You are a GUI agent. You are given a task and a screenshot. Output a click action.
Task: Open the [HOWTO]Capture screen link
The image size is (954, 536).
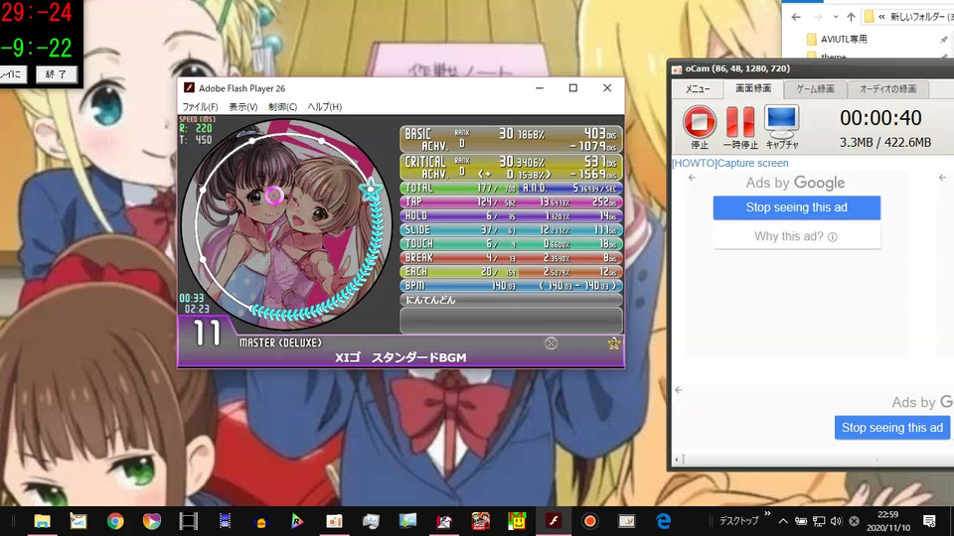[x=730, y=163]
